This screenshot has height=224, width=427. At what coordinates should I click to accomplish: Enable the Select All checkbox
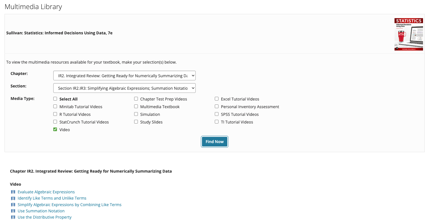55,99
